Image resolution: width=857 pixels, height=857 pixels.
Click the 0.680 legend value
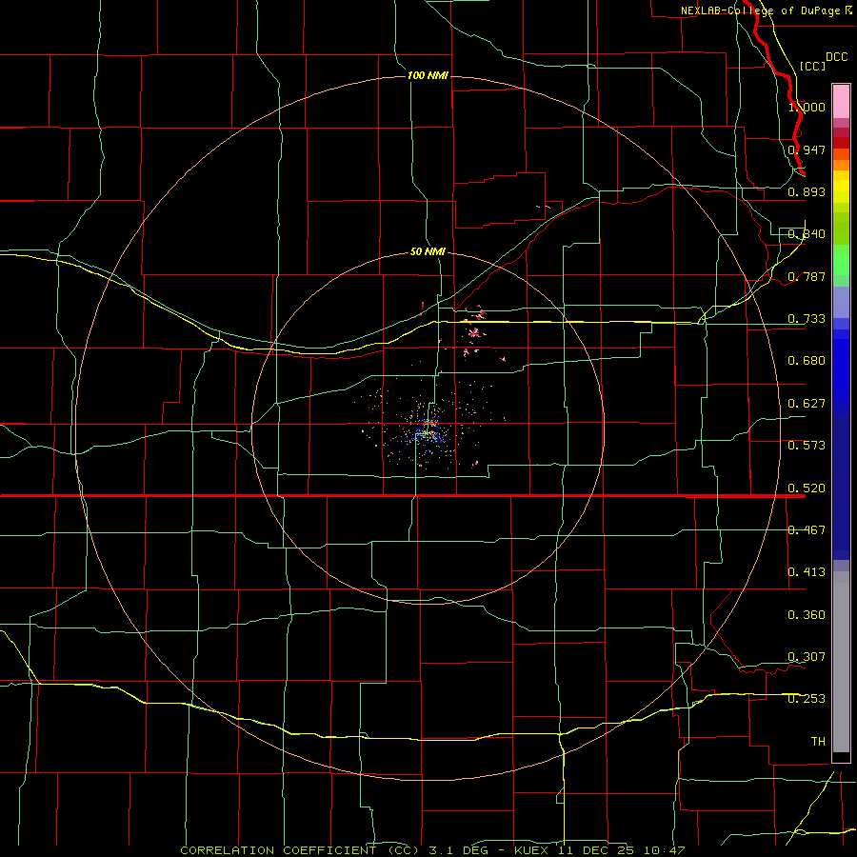tap(807, 361)
